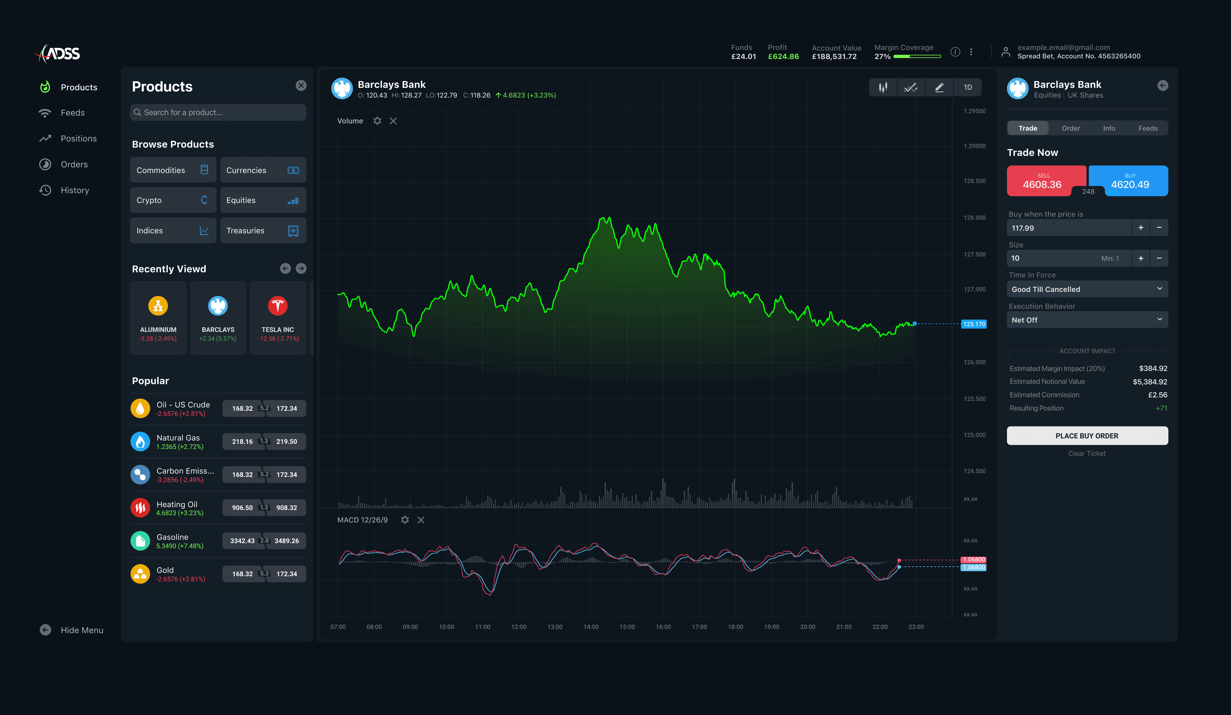Remove the MACD 12/26/9 indicator
Viewport: 1231px width, 715px height.
pyautogui.click(x=421, y=520)
